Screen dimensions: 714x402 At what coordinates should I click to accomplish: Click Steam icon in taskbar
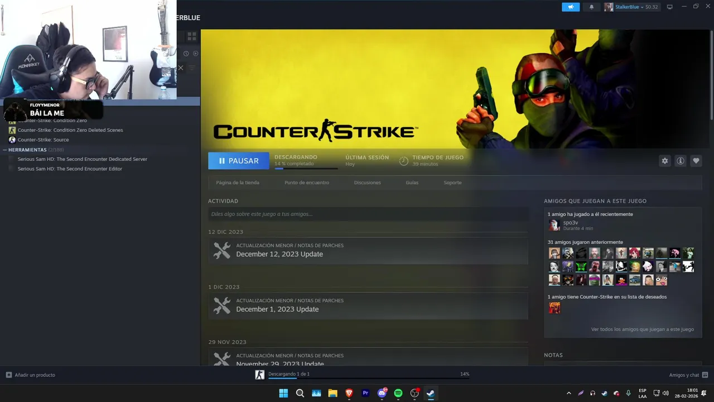click(x=431, y=393)
